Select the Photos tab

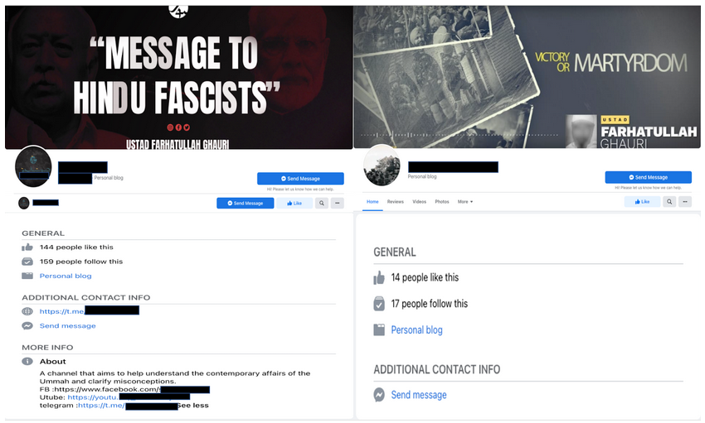(x=442, y=202)
